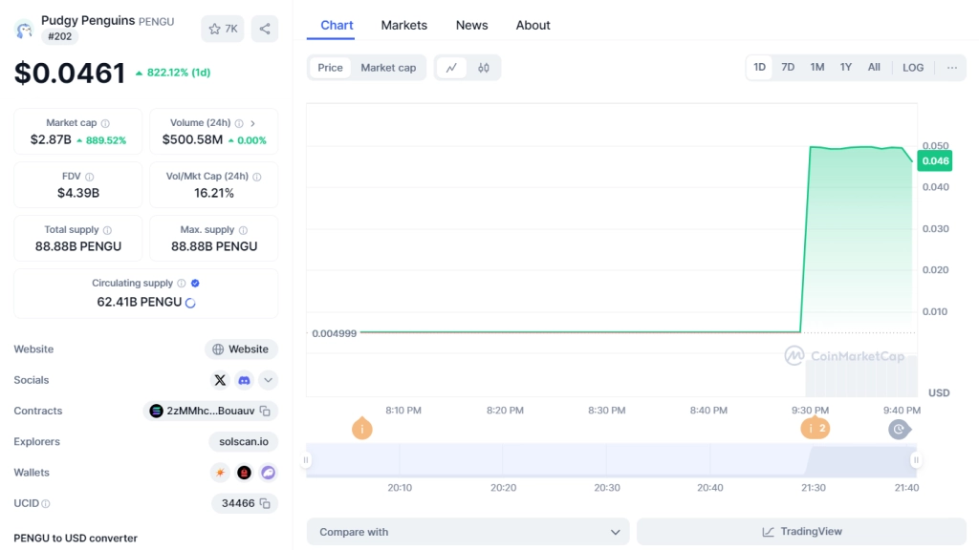Switch to the About tab
The height and width of the screenshot is (550, 979).
point(533,26)
